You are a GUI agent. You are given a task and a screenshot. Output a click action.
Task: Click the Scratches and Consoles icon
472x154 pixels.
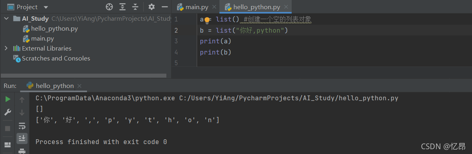coord(17,58)
